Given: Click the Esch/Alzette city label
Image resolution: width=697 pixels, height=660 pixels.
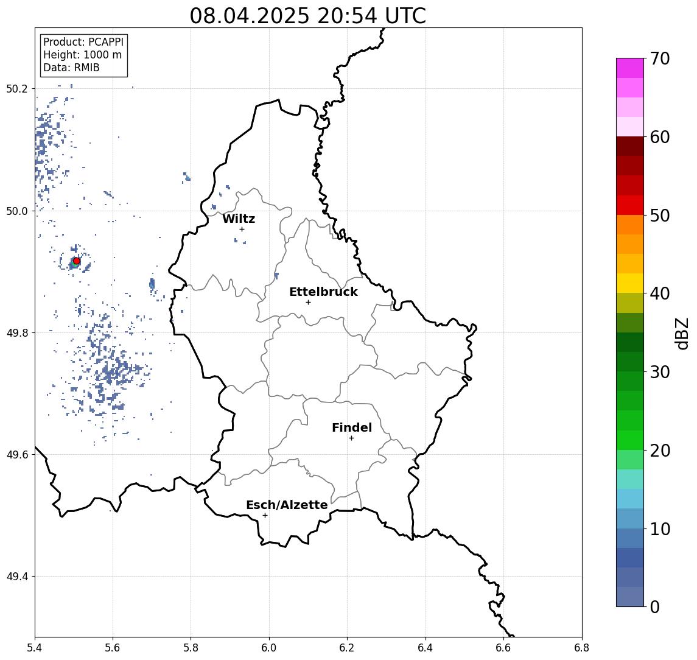Looking at the screenshot, I should point(287,505).
